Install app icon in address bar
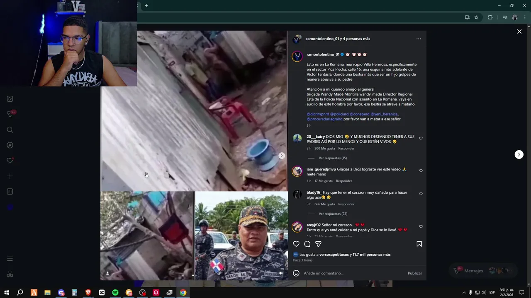531x298 pixels. [467, 17]
